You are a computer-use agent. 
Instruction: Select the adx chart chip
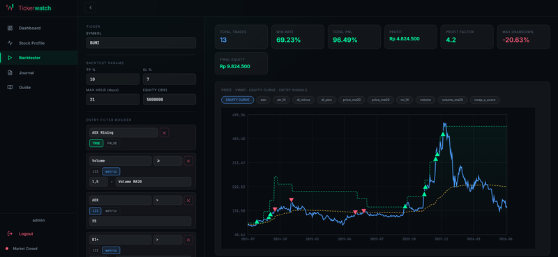pos(264,100)
